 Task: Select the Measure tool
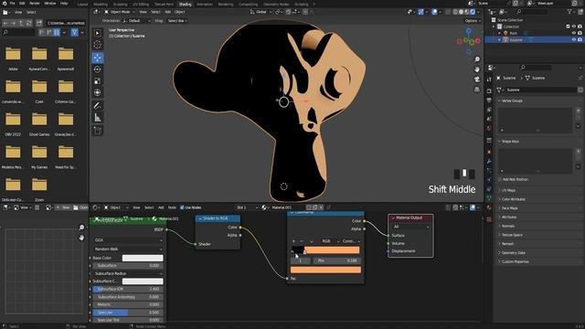pos(98,118)
